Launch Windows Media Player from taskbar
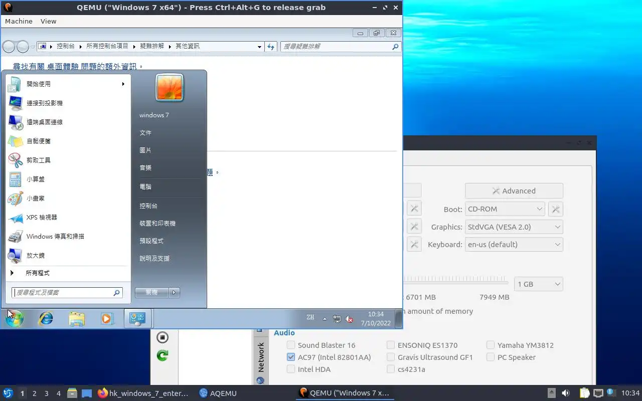Screen dimensions: 642x401 (106, 318)
